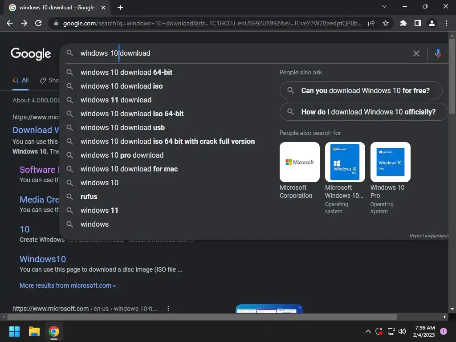Open the 'Software' sitelink result
This screenshot has width=456, height=342.
point(39,170)
